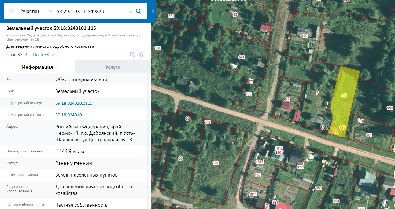Screen dimensions: 395x209
Task: Click the area value 1 144,9 кв. м
Action: 70,151
